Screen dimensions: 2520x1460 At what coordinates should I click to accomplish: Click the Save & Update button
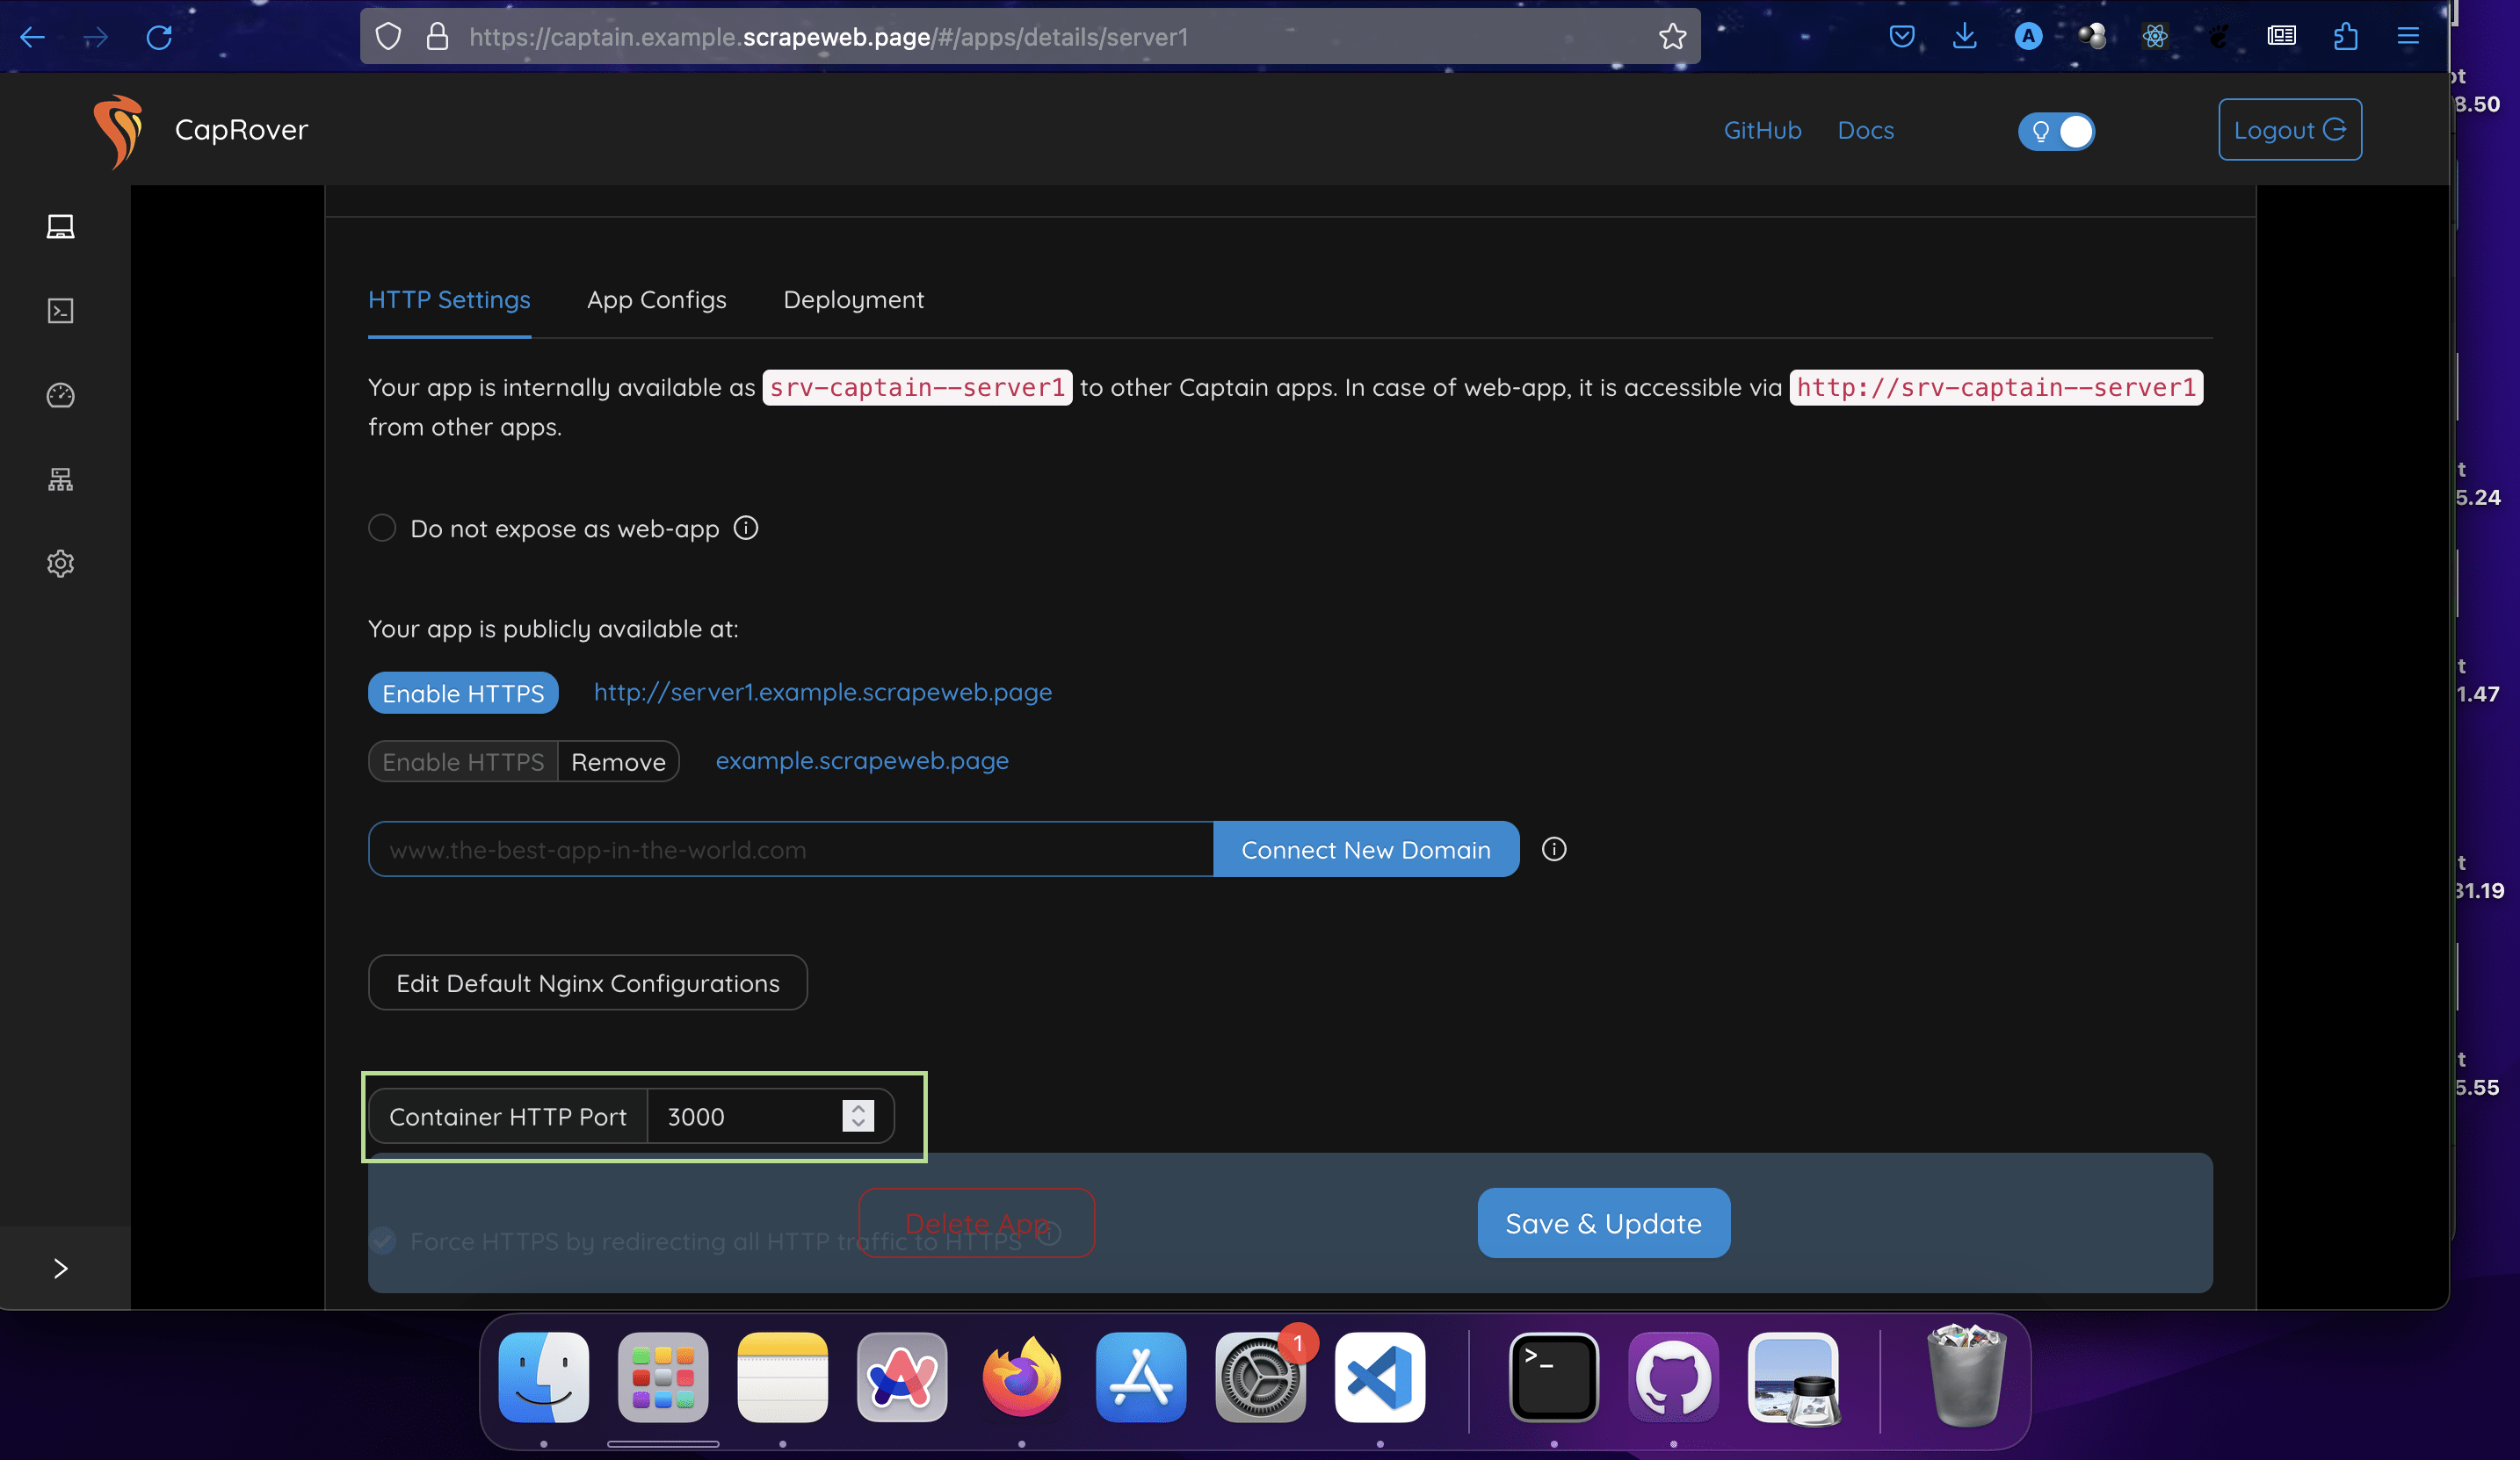(1603, 1223)
